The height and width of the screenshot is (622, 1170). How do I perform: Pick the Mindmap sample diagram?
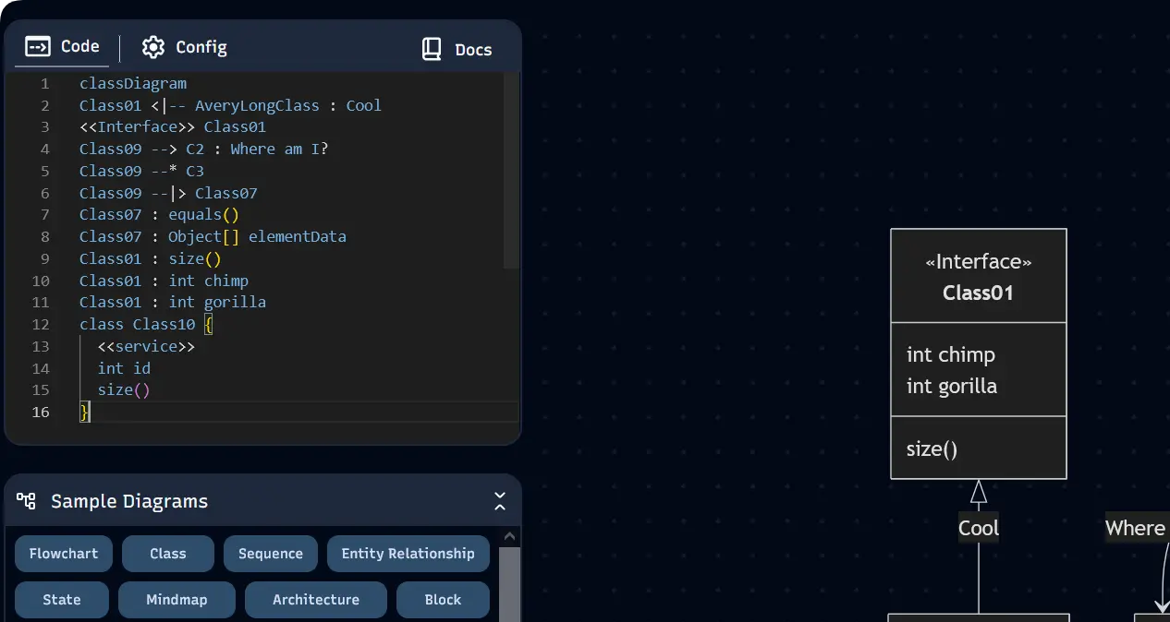[177, 600]
